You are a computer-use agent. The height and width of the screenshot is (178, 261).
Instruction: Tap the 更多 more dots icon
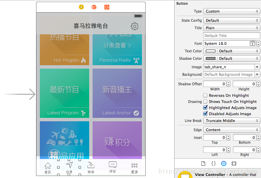tap(134, 165)
